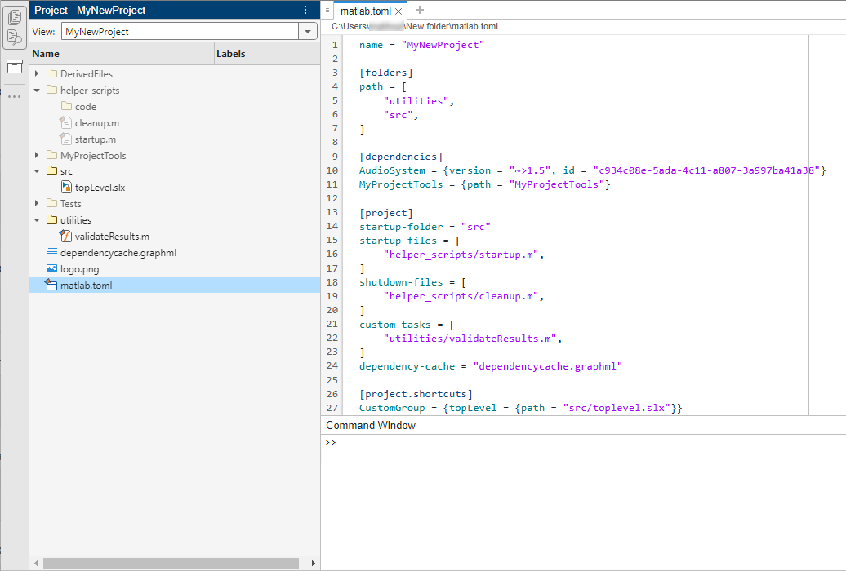
Task: Click the MyProjectTools folder icon
Action: (51, 155)
